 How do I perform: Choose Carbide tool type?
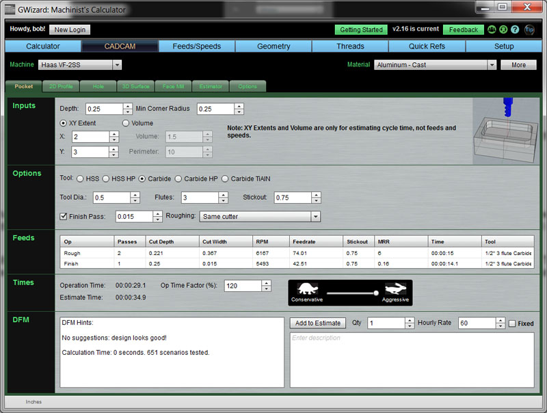(x=142, y=178)
